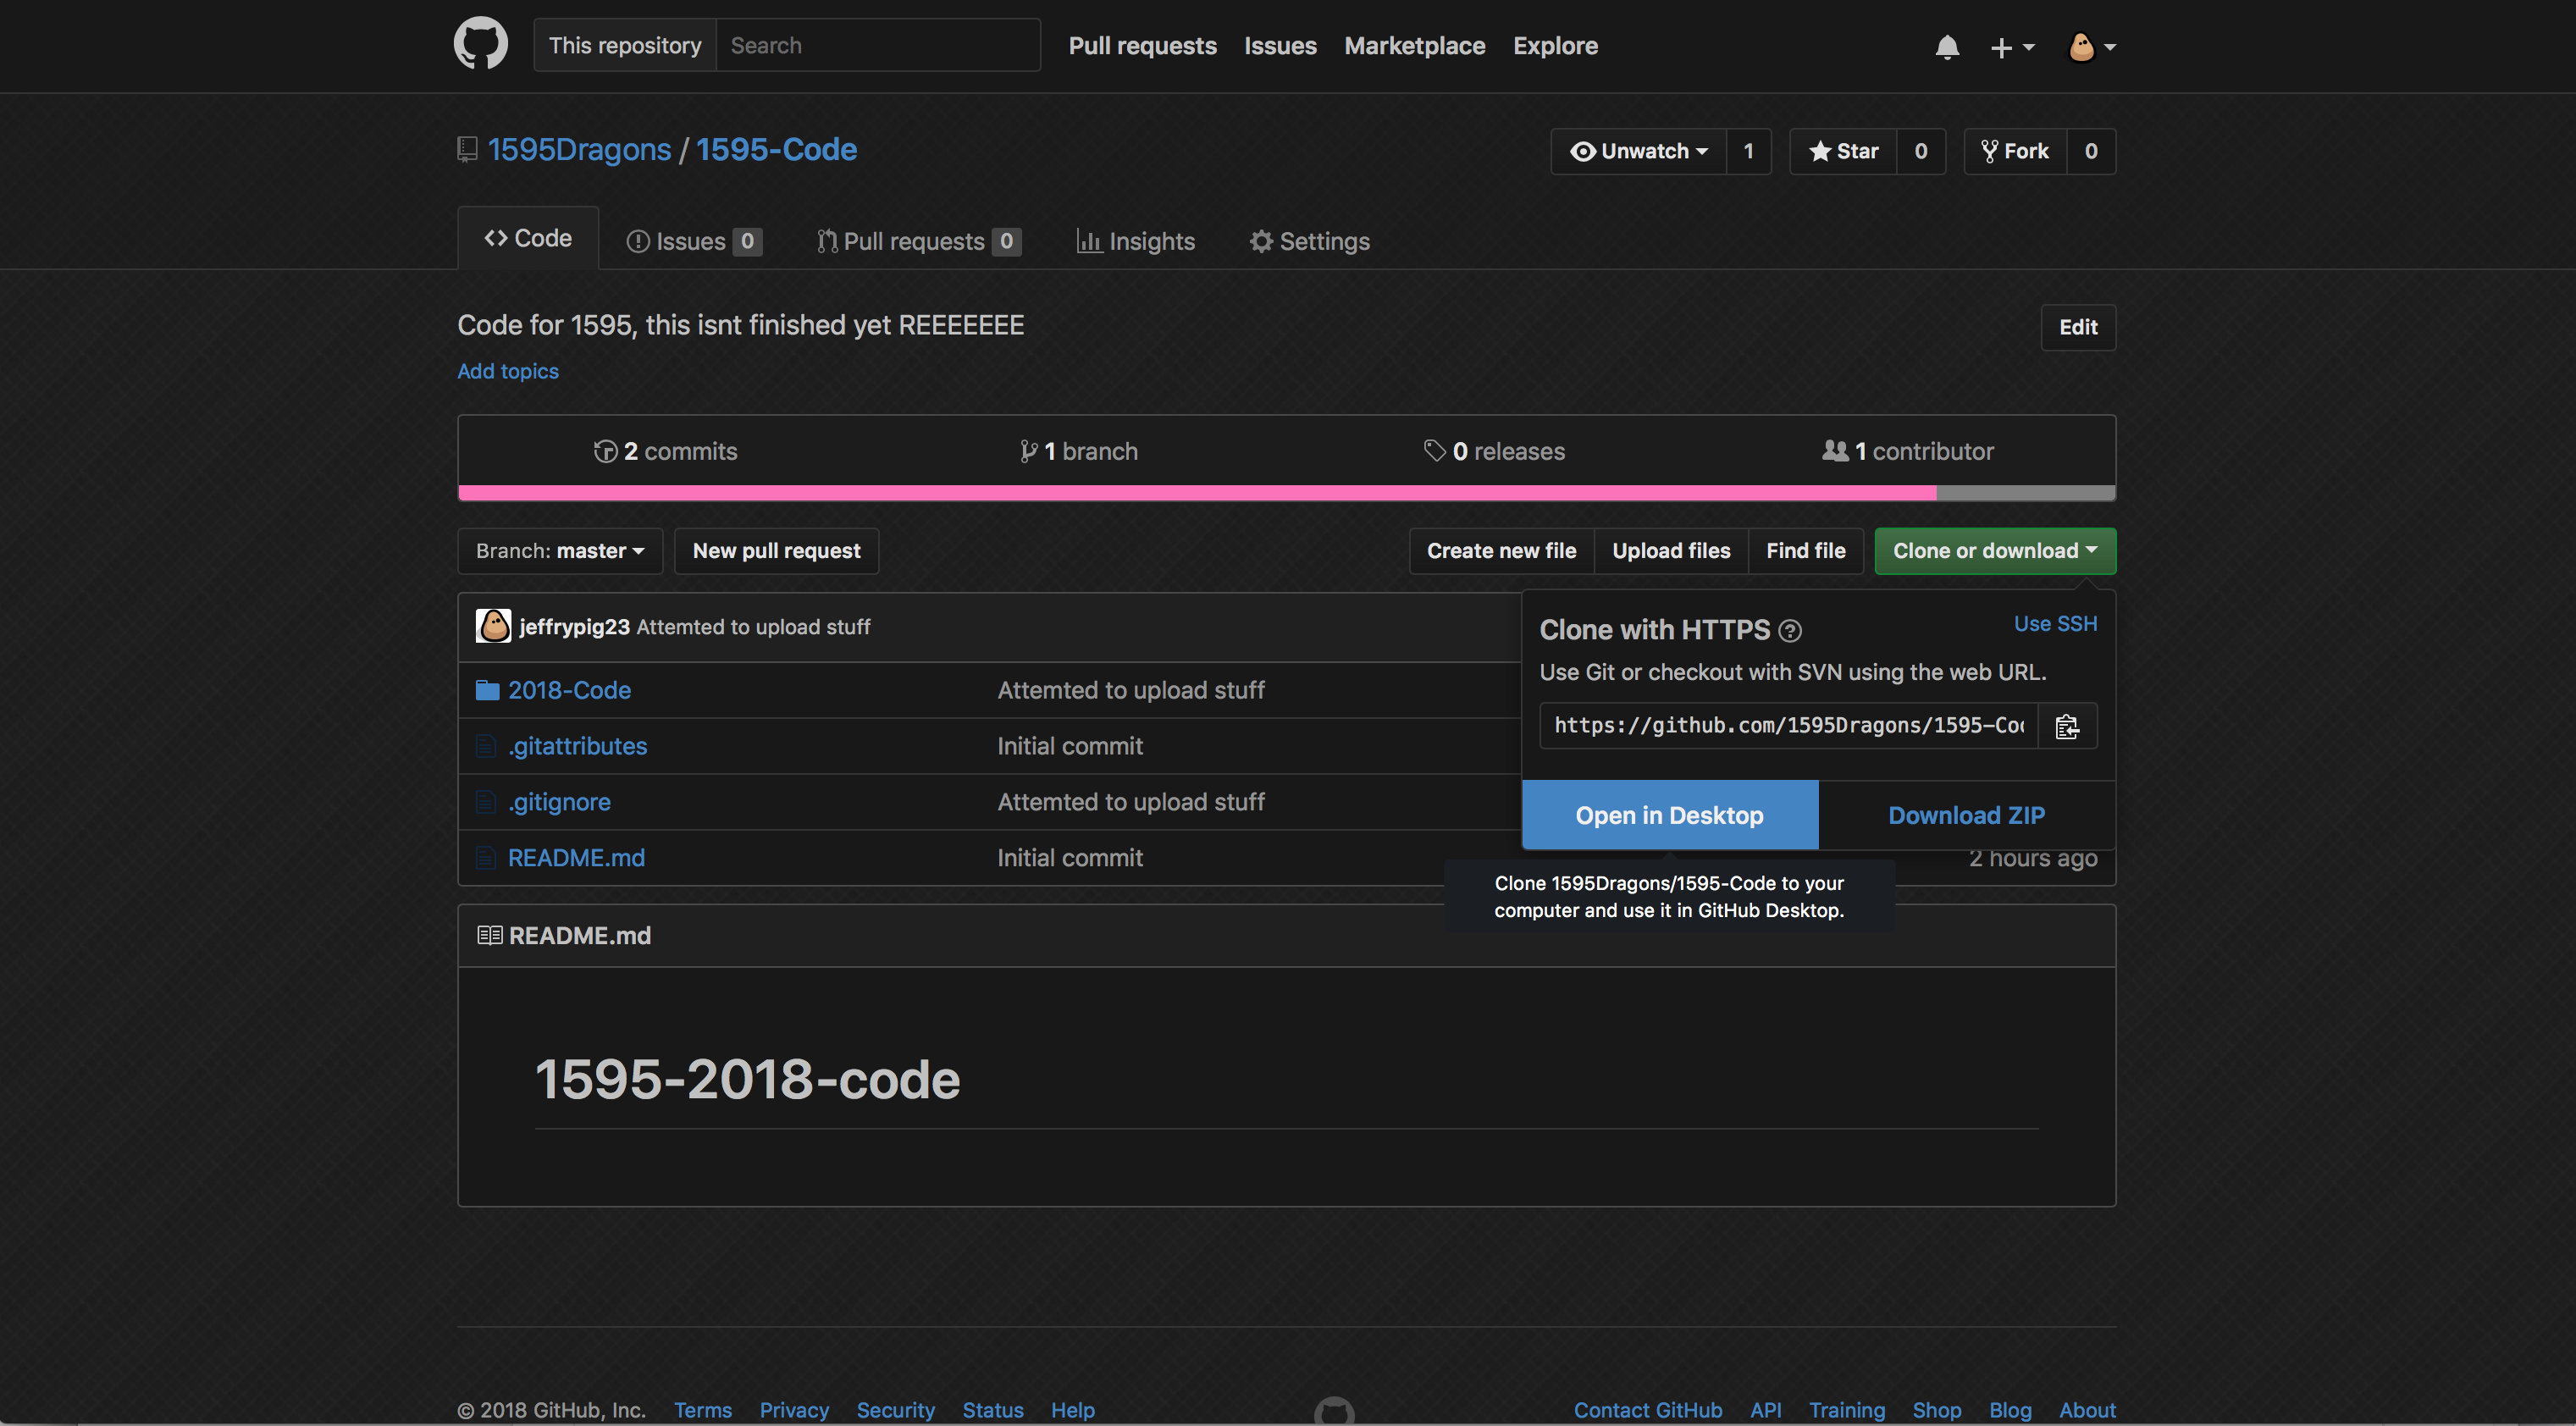Click the help icon beside Clone with HTTPS
Image resolution: width=2576 pixels, height=1426 pixels.
[x=1790, y=631]
